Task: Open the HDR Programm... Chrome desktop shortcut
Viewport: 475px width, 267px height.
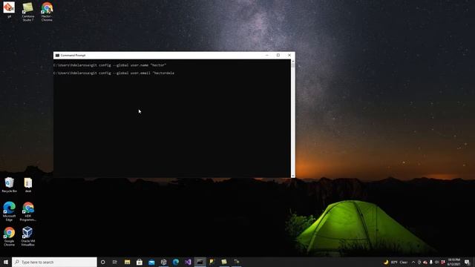Action: tap(28, 211)
